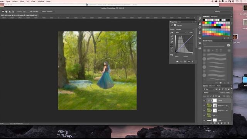This screenshot has height=139, width=247.
Task: Click the Auto button in Curves
Action: coord(191,32)
